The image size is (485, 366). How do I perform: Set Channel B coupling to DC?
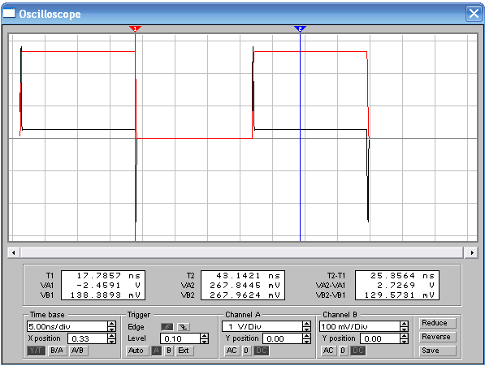pyautogui.click(x=358, y=351)
